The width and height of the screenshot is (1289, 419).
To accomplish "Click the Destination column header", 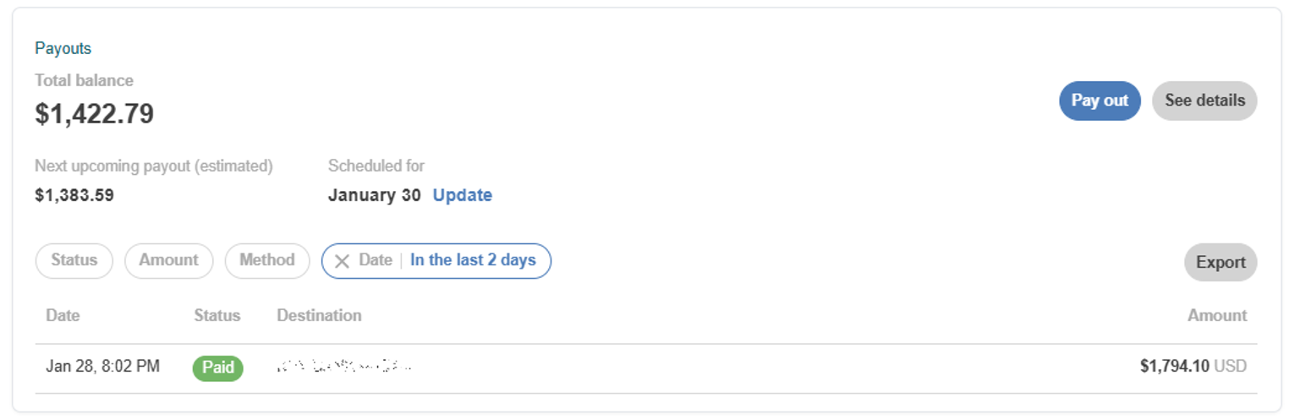I will point(319,315).
